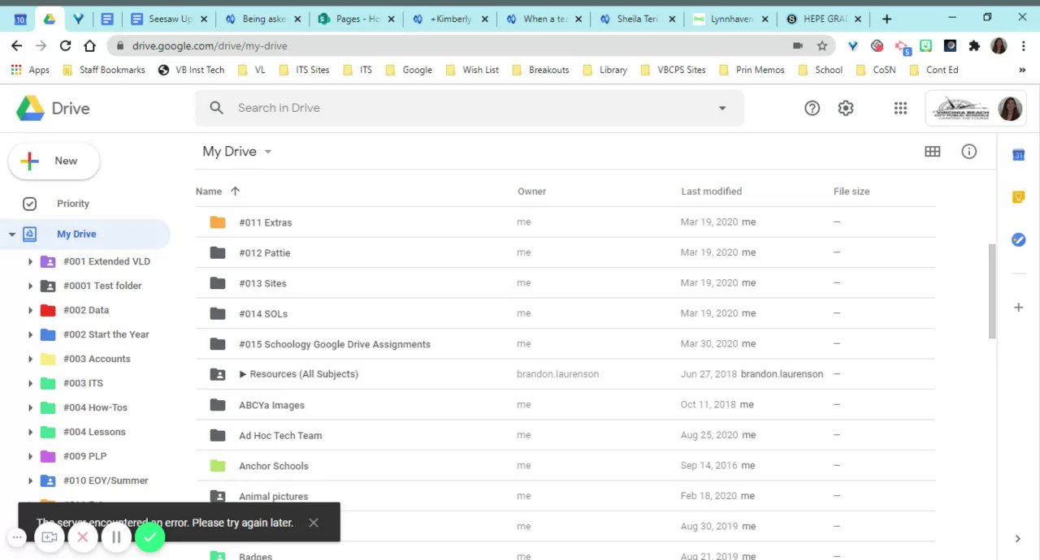Finish recording with green checkmark

coord(150,536)
